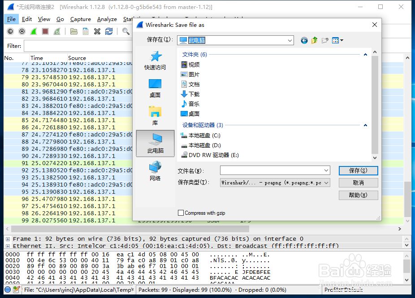Open the 音乐 folder

click(190, 104)
